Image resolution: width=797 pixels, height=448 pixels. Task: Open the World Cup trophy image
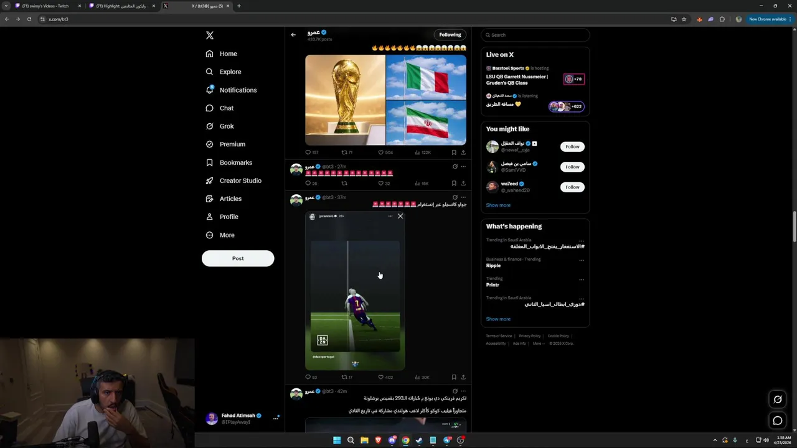coord(345,100)
